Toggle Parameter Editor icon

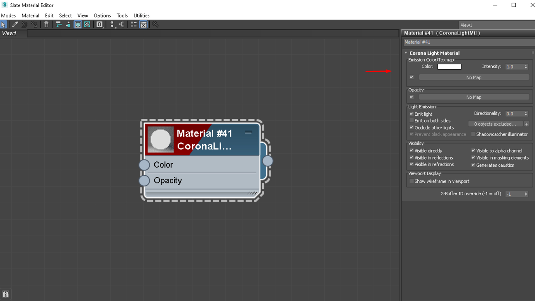[x=144, y=25]
